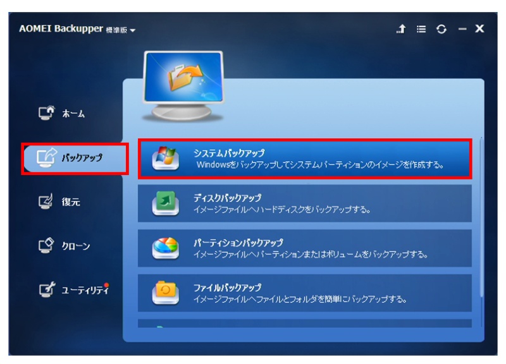Click the orange folder icon for ファイルバックアップ
The image size is (506, 364).
pyautogui.click(x=165, y=292)
